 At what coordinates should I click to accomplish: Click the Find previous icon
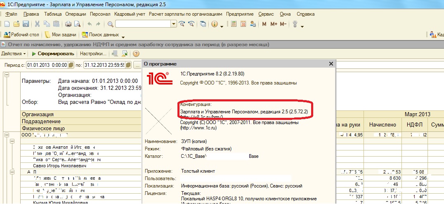point(191,24)
